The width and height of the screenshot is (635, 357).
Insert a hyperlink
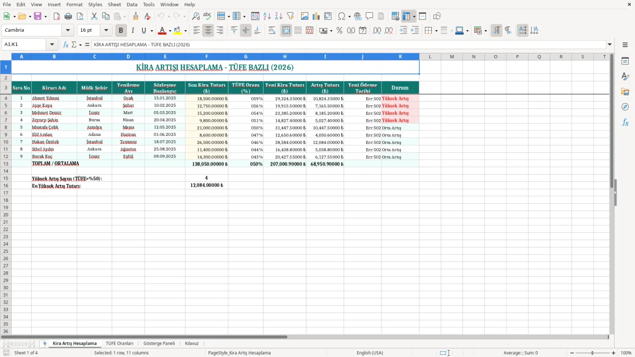point(358,16)
